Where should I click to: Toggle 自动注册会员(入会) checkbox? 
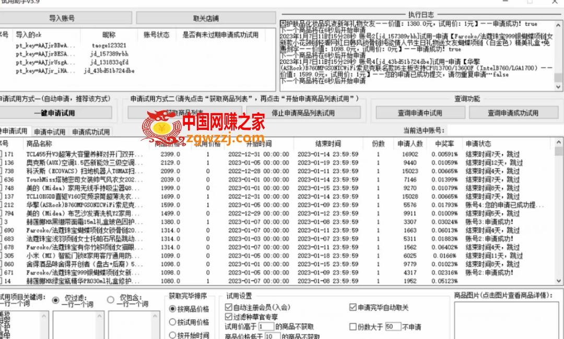(228, 307)
